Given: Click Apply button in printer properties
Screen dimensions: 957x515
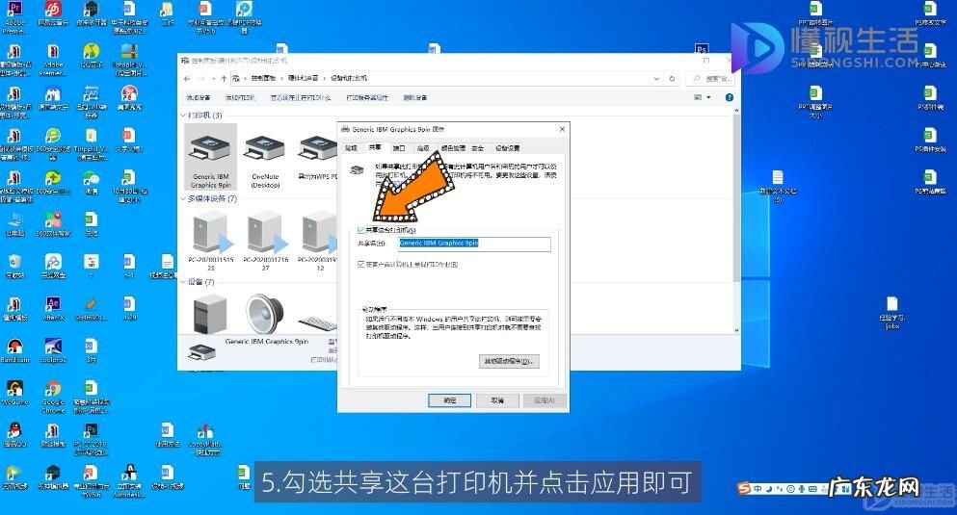Looking at the screenshot, I should point(545,400).
